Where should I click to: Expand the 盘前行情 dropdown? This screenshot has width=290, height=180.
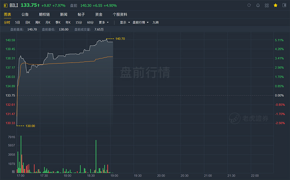[141, 22]
